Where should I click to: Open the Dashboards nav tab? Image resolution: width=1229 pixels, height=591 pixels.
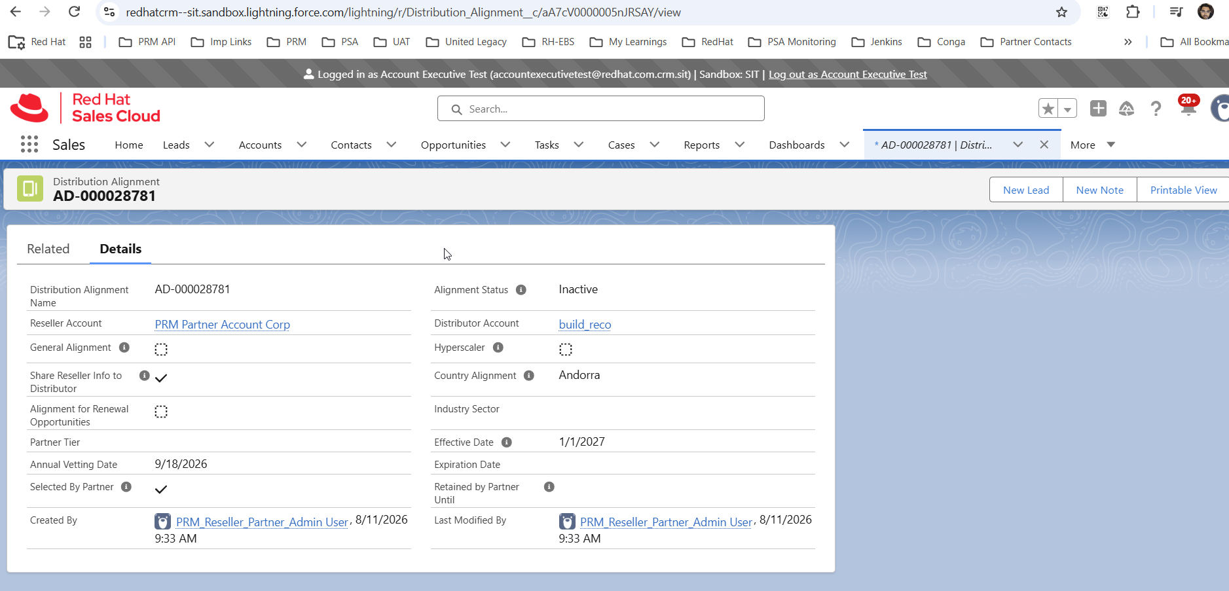point(797,145)
